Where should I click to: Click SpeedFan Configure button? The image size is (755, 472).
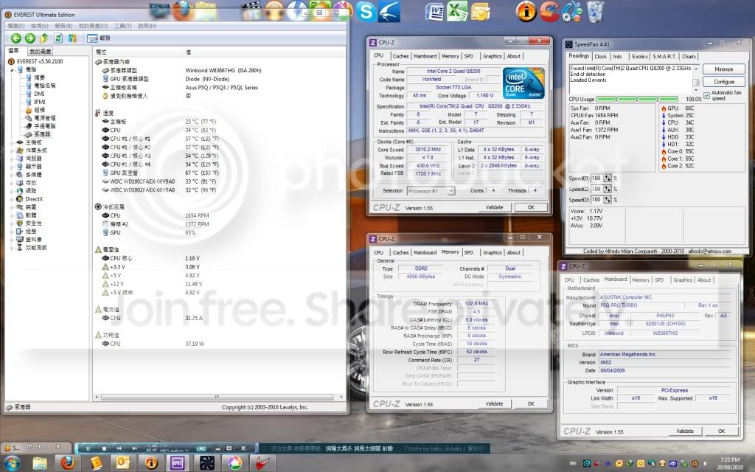pos(724,82)
